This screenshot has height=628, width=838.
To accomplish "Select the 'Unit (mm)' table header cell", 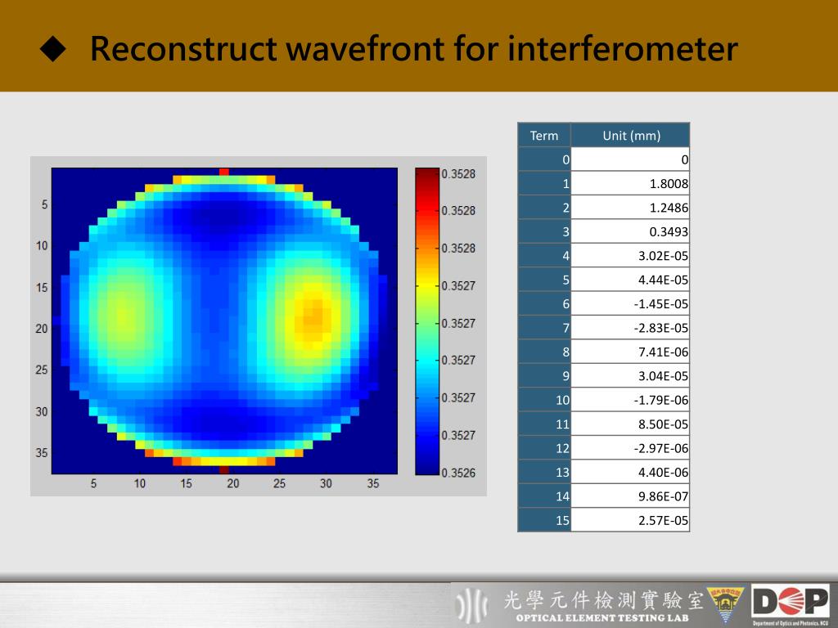I will [631, 135].
